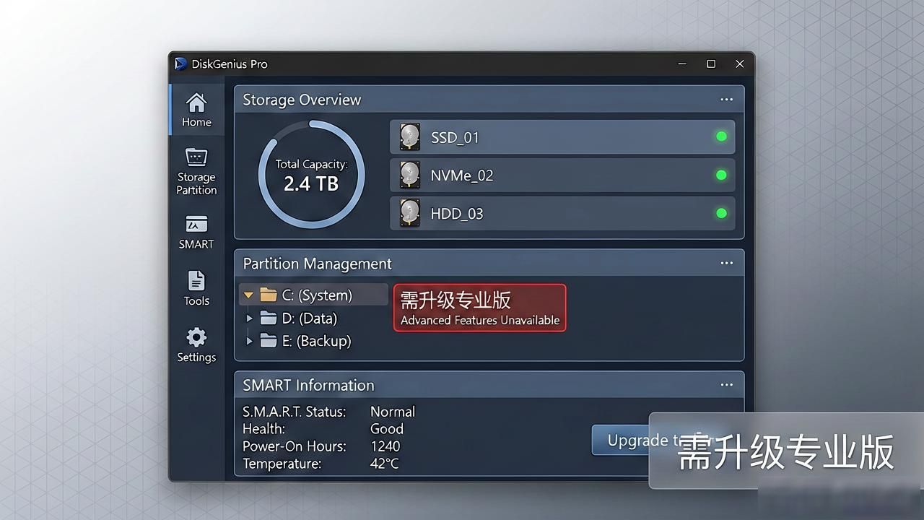
Task: Open Partition Management more options menu
Action: (727, 263)
